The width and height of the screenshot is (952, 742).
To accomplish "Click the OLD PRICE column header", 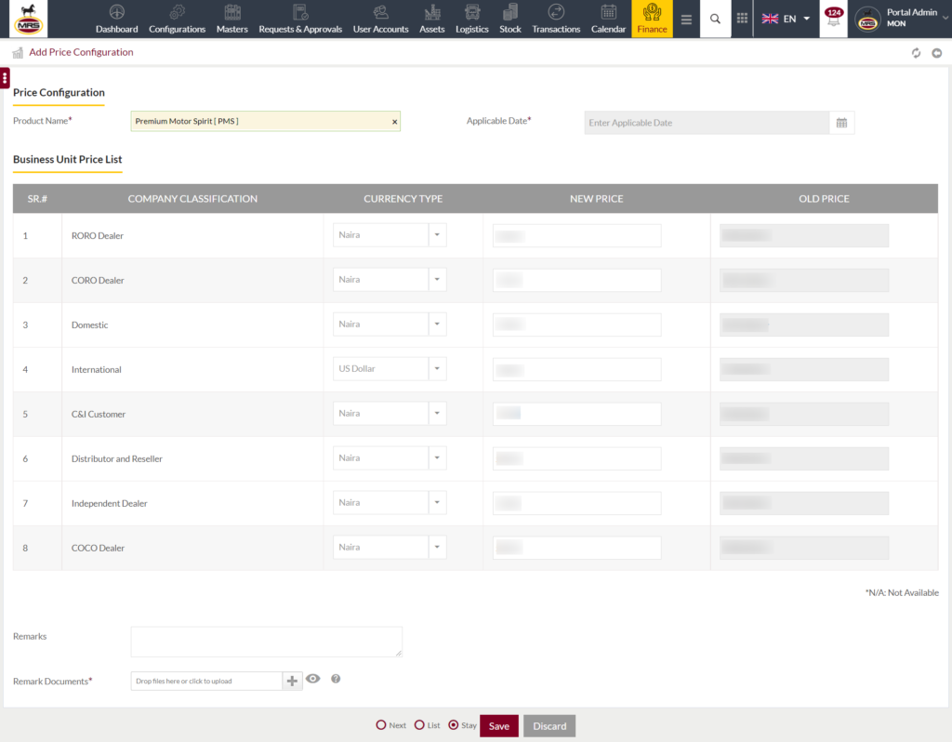I will tap(824, 199).
